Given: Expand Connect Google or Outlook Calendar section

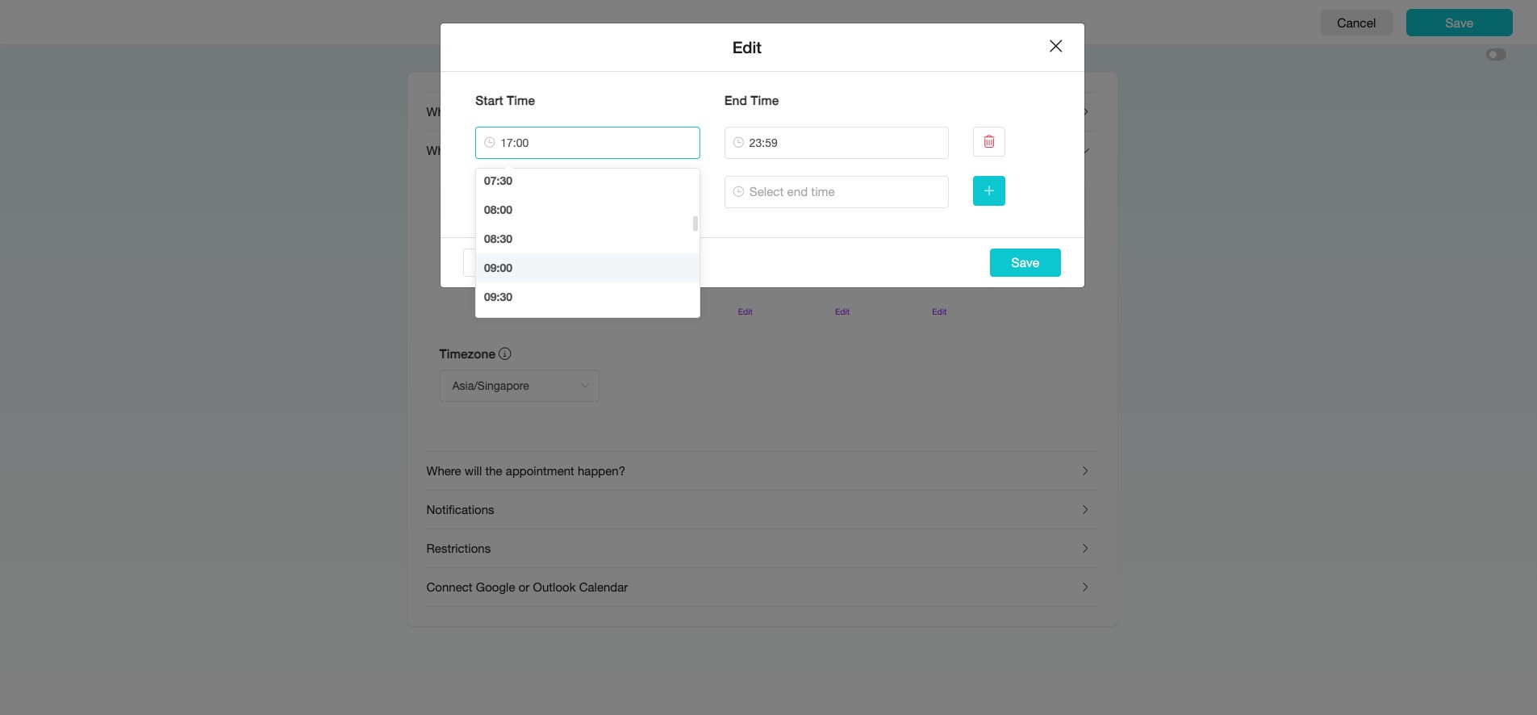Looking at the screenshot, I should click(761, 587).
